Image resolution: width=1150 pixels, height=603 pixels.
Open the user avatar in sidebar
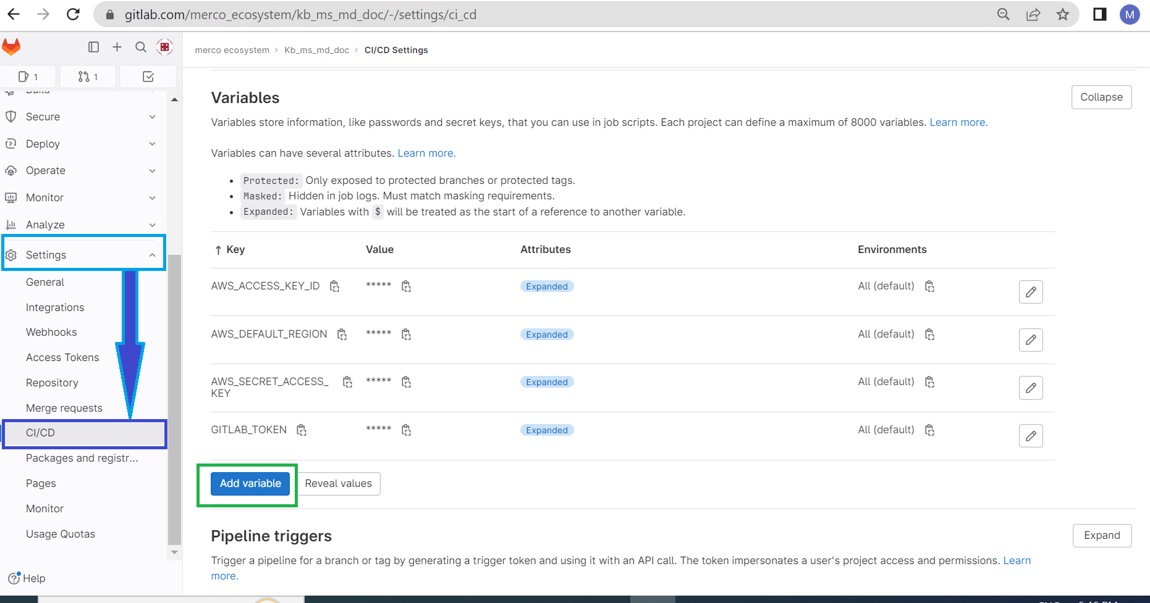point(164,47)
